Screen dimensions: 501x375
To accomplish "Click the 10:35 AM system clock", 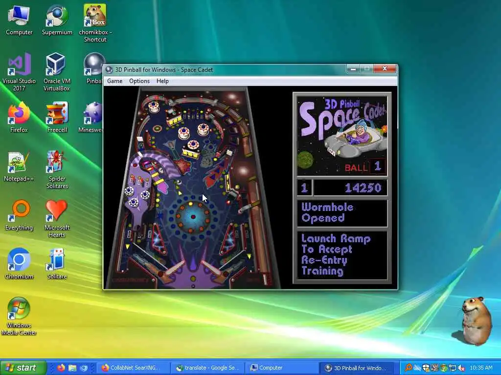I will click(481, 368).
